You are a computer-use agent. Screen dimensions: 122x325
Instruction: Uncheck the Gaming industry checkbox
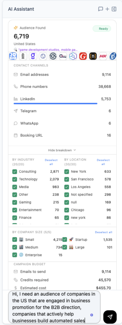pos(14,202)
